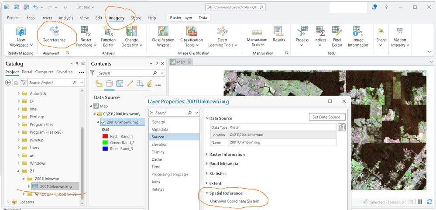Open Classification Tools

191,36
